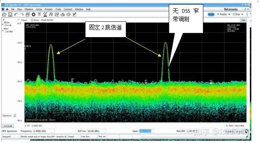The width and height of the screenshot is (260, 143).
Task: Click the Swept status bar entry
Action: click(x=71, y=137)
